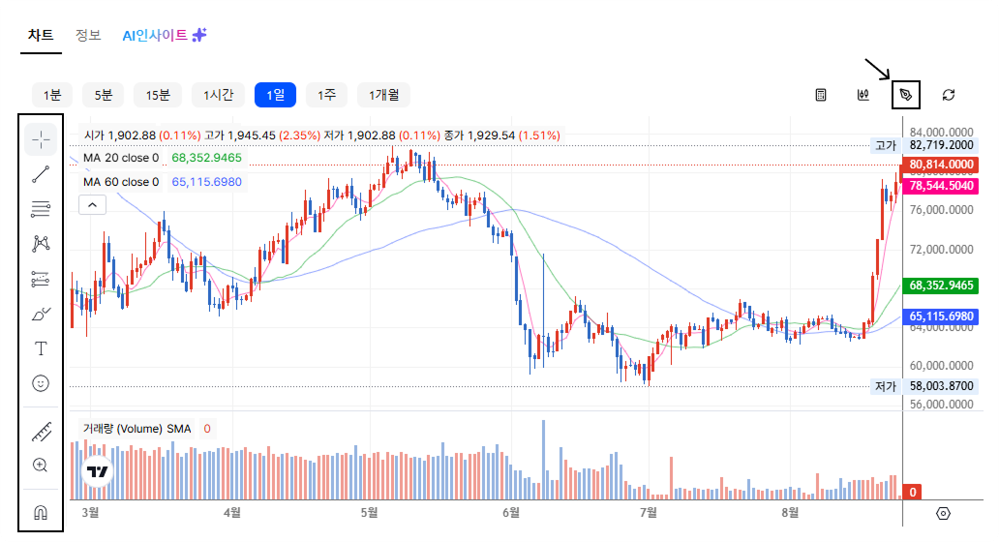Open the emoji sticker tool
Screen dimensions: 999x542
[41, 383]
